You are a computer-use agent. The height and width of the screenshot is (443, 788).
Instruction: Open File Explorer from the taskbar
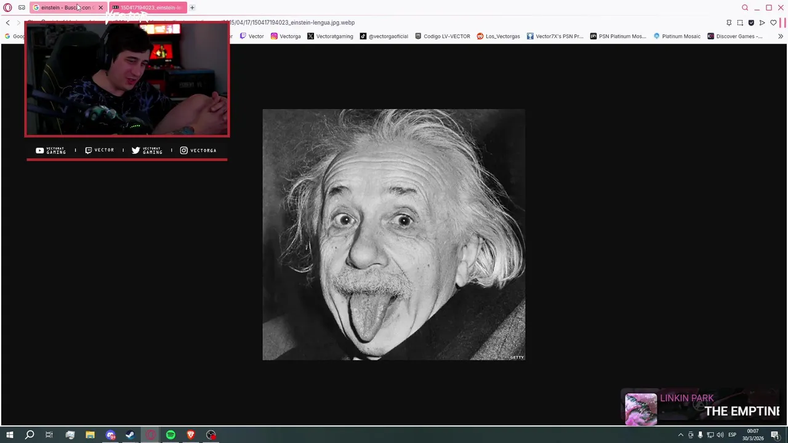(x=90, y=435)
